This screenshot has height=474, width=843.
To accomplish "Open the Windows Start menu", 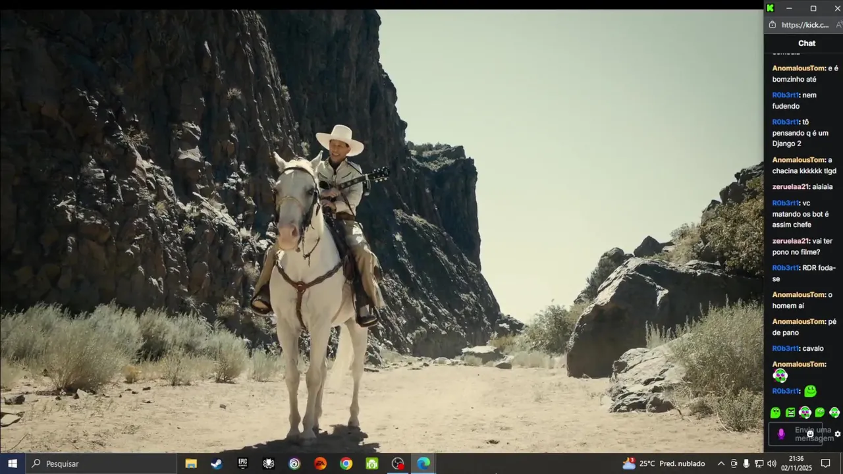I will (x=13, y=463).
